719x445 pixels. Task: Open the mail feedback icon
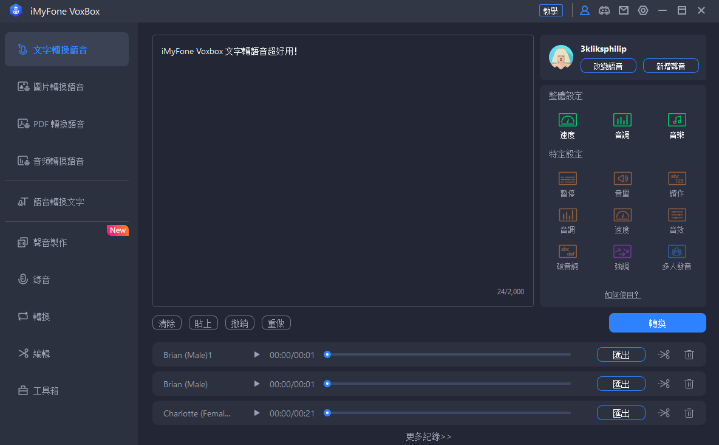pos(624,10)
